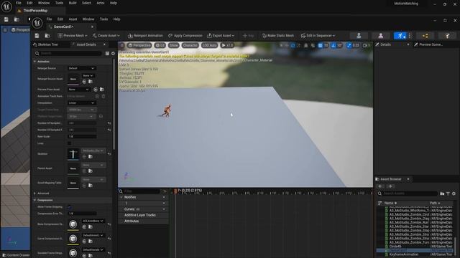The height and width of the screenshot is (258, 460).
Task: Open Asset Browser settings gear
Action: pyautogui.click(x=454, y=193)
